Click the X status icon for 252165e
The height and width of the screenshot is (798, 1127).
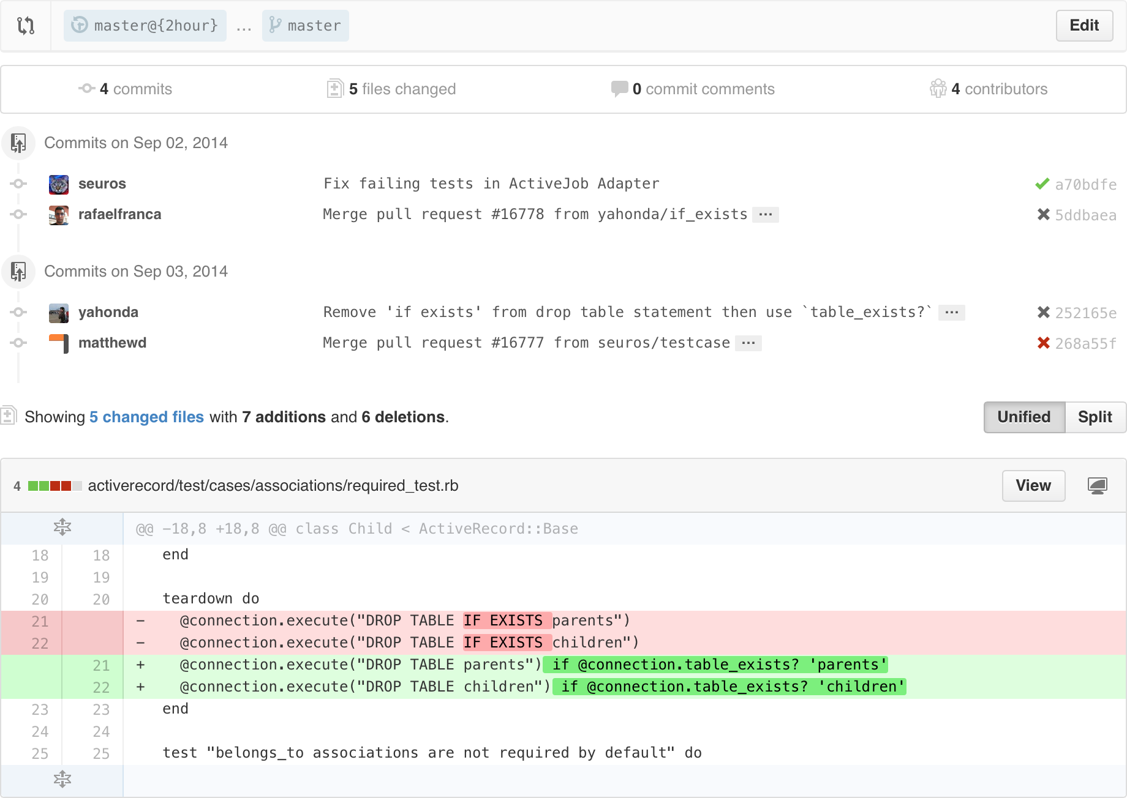pyautogui.click(x=1044, y=313)
